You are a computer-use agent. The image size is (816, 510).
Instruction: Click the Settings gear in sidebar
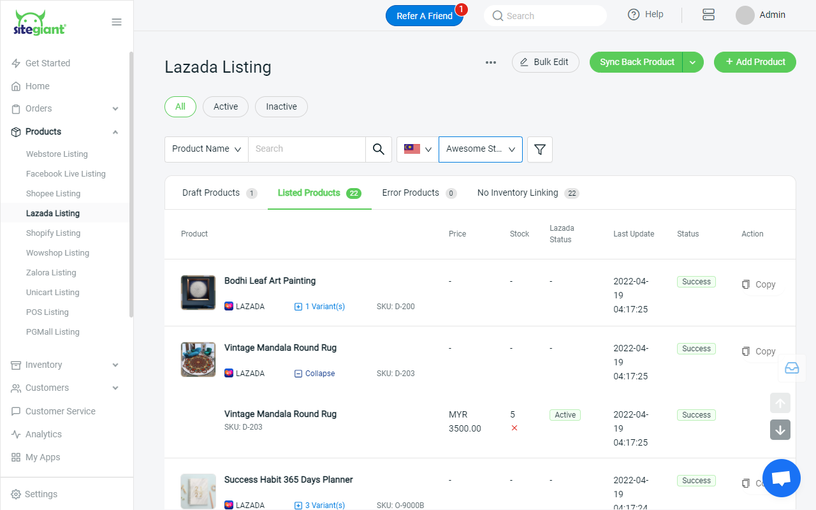click(x=16, y=495)
